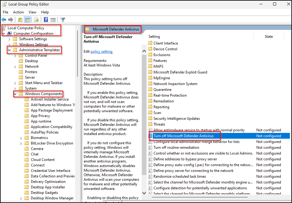Toggle the Show/Hide Action Pane icon
The image size is (292, 203).
click(x=52, y=20)
